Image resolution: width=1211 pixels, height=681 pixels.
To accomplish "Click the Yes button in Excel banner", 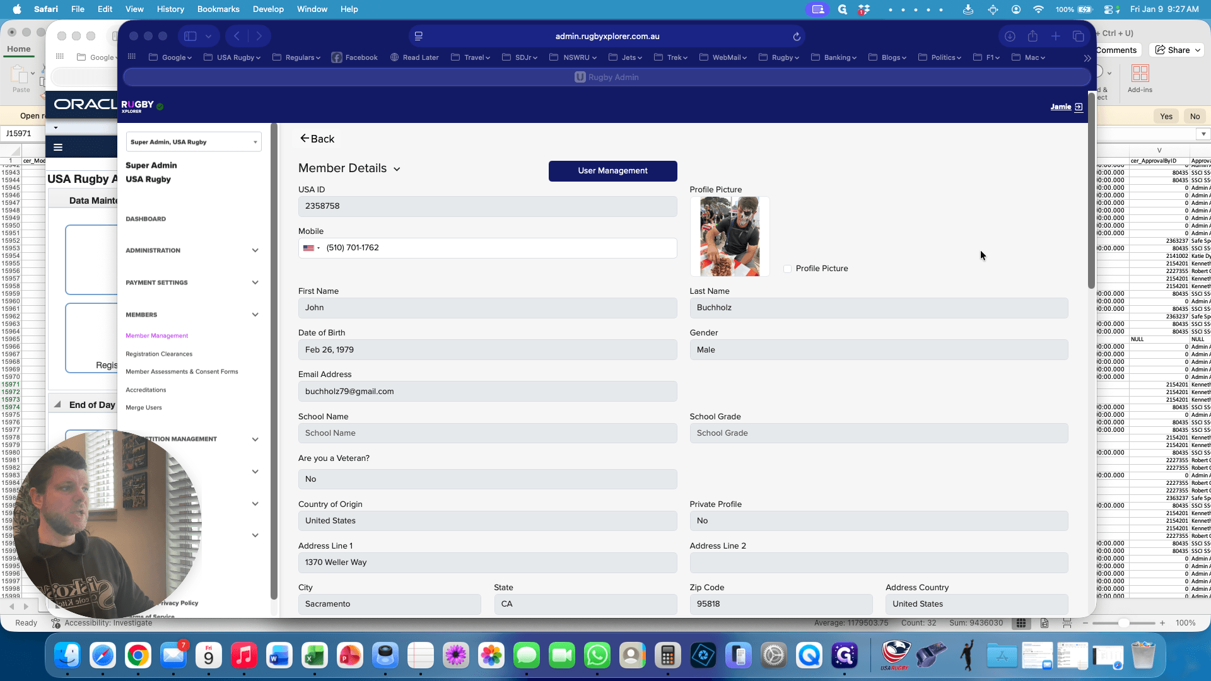I will 1166,117.
